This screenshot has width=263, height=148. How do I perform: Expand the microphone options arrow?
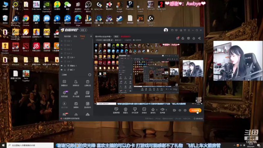[x=157, y=110]
